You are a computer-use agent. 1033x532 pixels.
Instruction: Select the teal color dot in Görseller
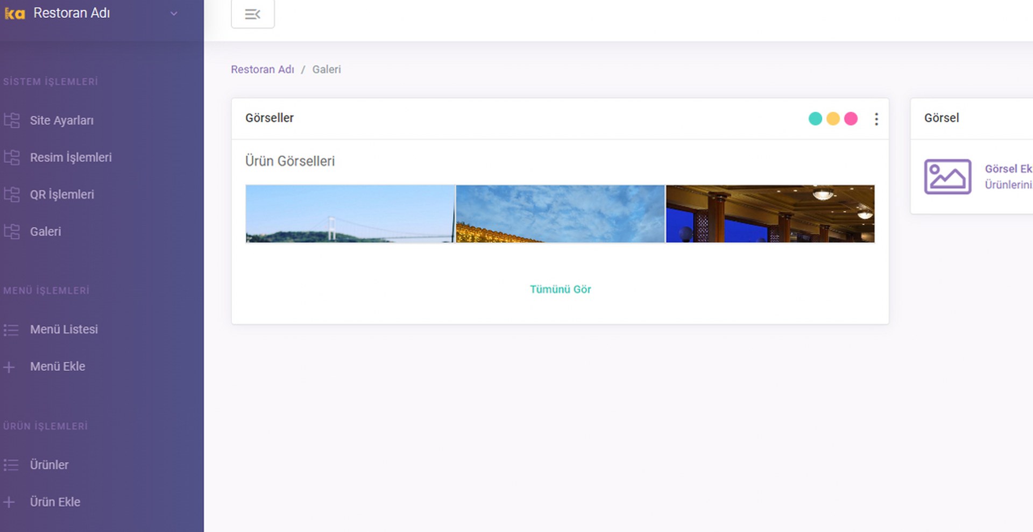815,119
